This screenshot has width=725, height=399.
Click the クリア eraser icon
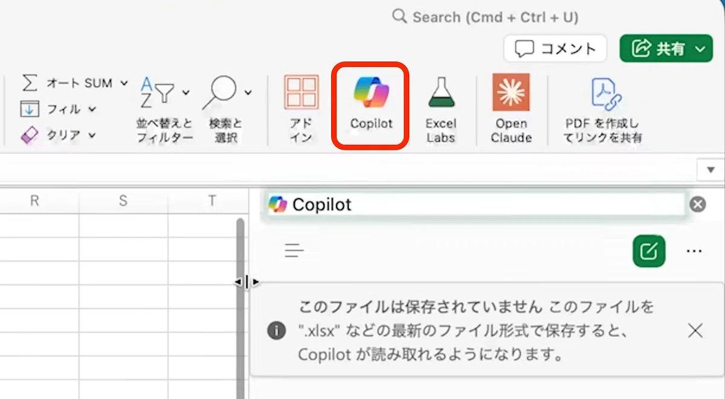point(30,135)
